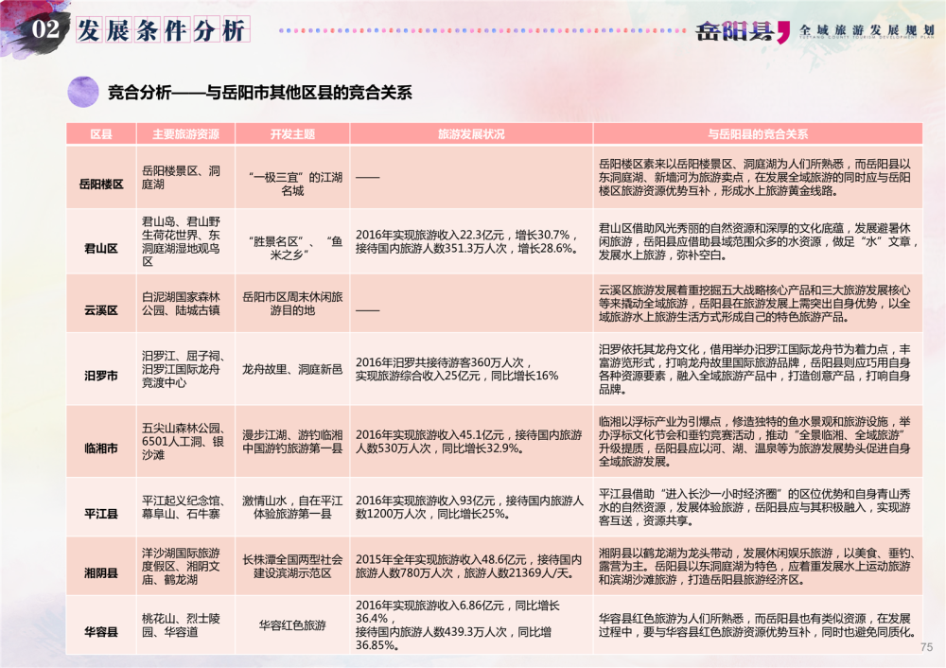Click the page number 75
Screen dimensions: 946x668
(926, 647)
